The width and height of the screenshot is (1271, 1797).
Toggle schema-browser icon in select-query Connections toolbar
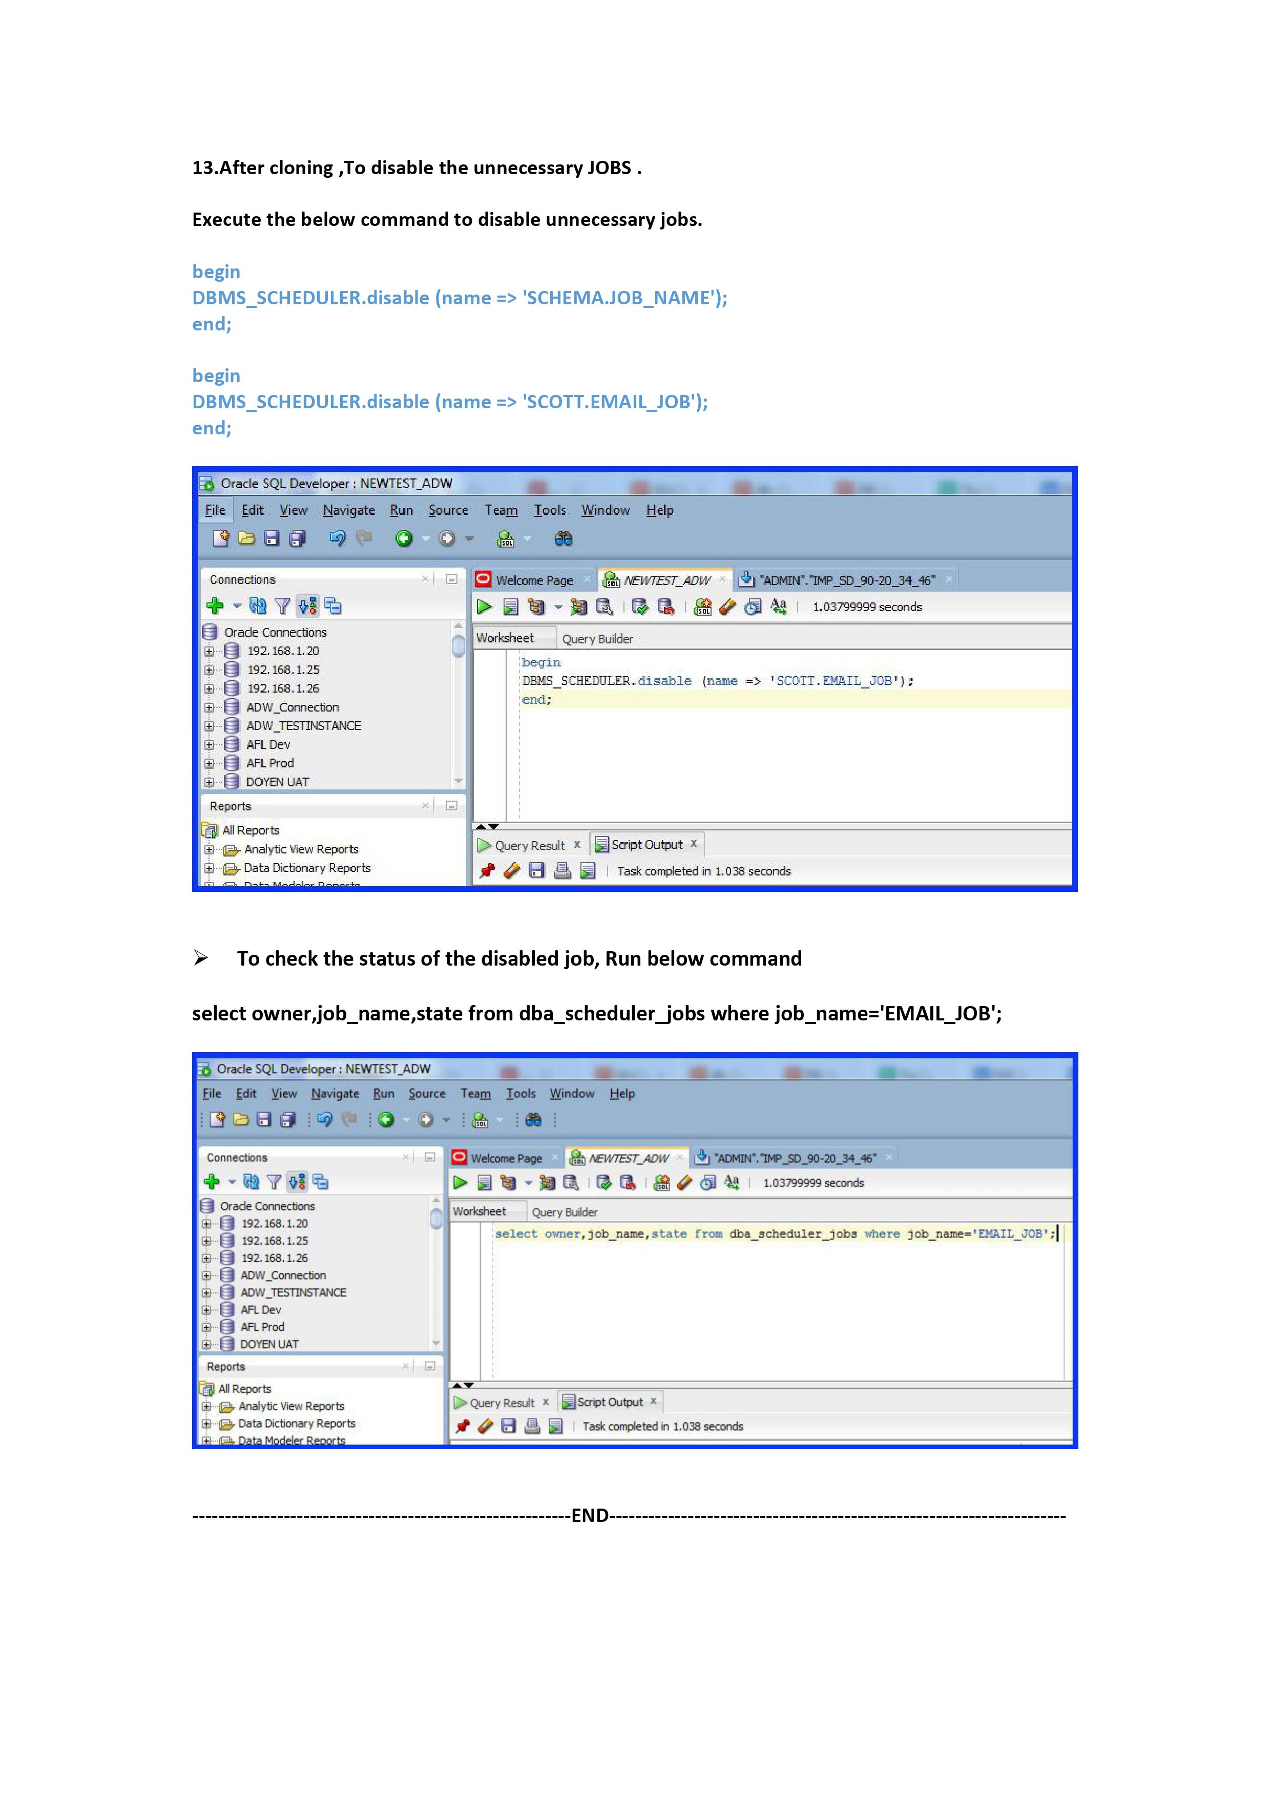[x=298, y=1182]
